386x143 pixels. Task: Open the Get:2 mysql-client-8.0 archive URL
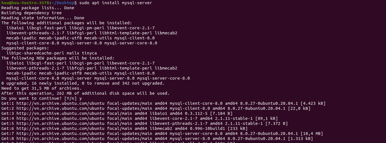click(60, 108)
